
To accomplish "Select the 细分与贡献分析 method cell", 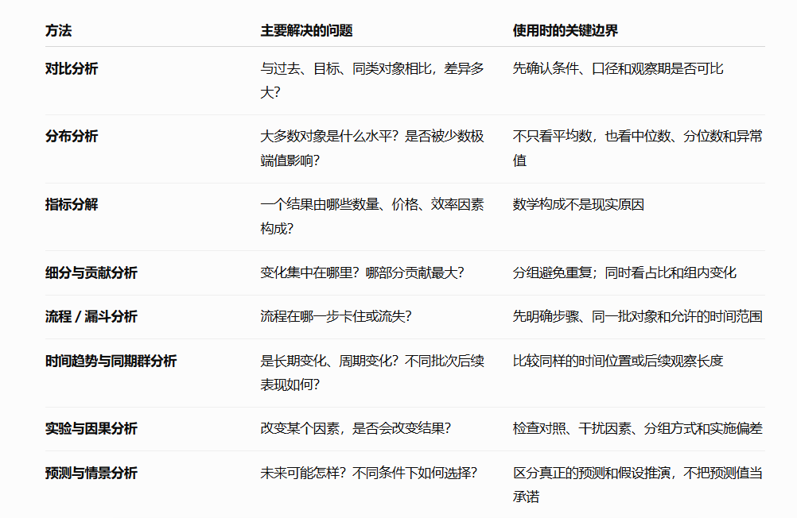I will [91, 273].
